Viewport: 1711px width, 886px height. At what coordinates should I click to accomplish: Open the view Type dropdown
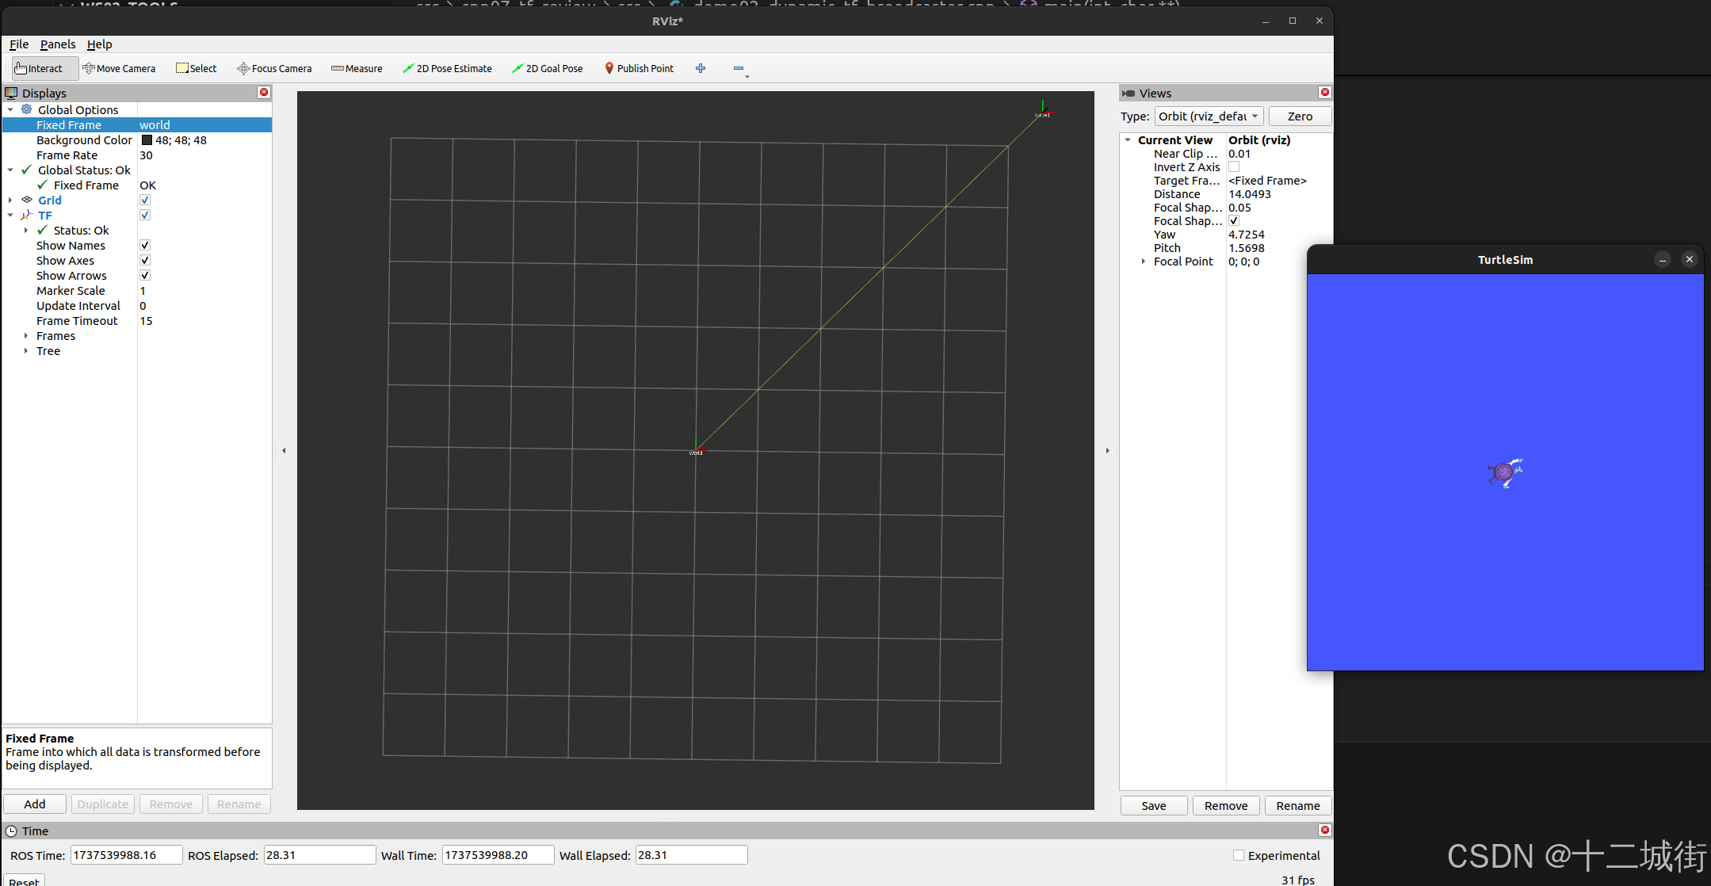[1209, 116]
